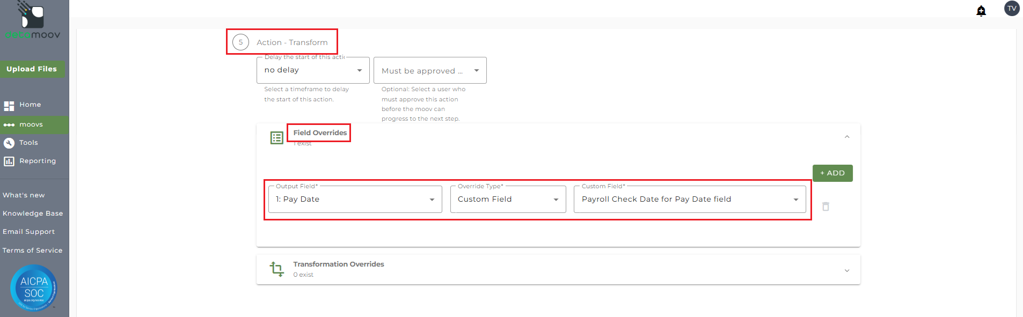Go to Home in sidebar
The height and width of the screenshot is (317, 1023).
click(x=30, y=105)
